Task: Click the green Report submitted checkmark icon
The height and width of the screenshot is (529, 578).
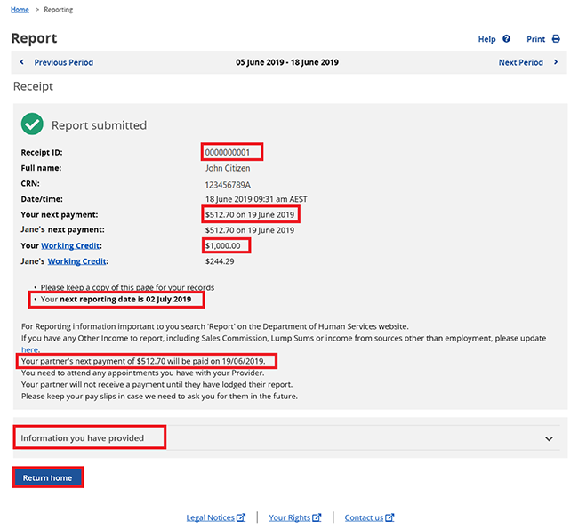Action: 32,124
